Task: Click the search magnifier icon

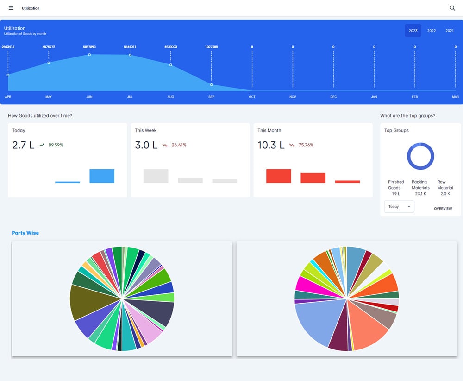Action: pyautogui.click(x=452, y=8)
